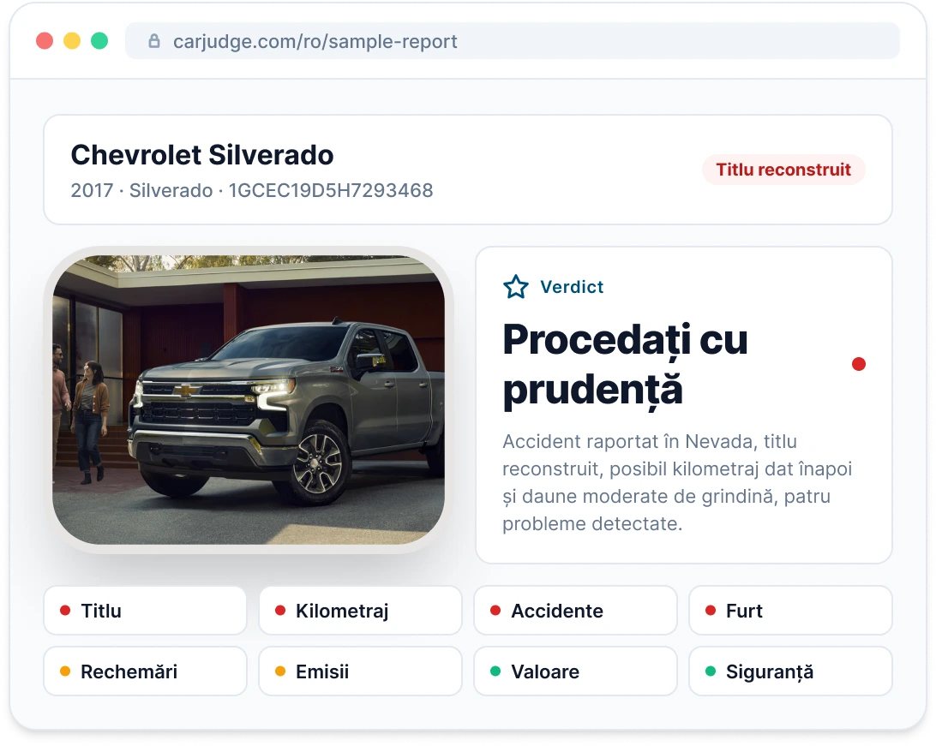The width and height of the screenshot is (936, 746).
Task: Open the Titlu category chip
Action: [x=145, y=611]
